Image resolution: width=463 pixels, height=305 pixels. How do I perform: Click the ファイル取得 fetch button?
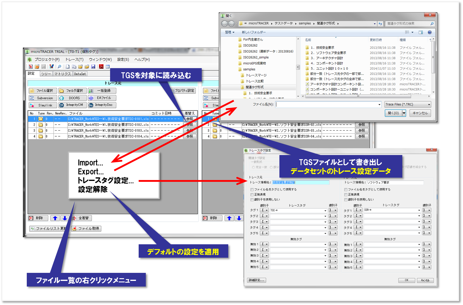86,229
